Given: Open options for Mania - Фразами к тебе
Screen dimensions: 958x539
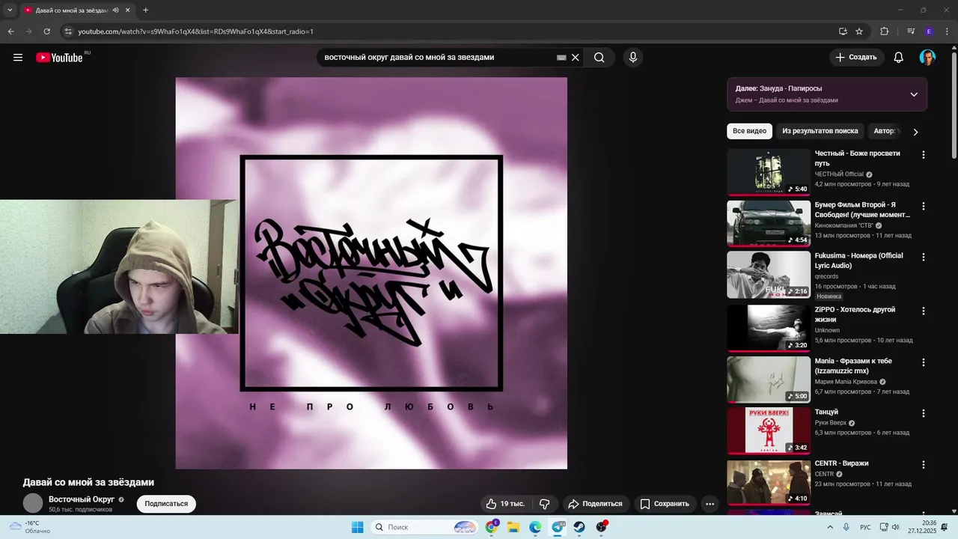Looking at the screenshot, I should 923,362.
